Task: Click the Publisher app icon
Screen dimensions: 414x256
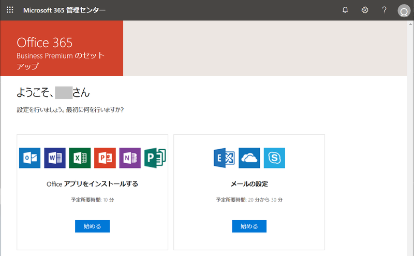Action: point(155,158)
